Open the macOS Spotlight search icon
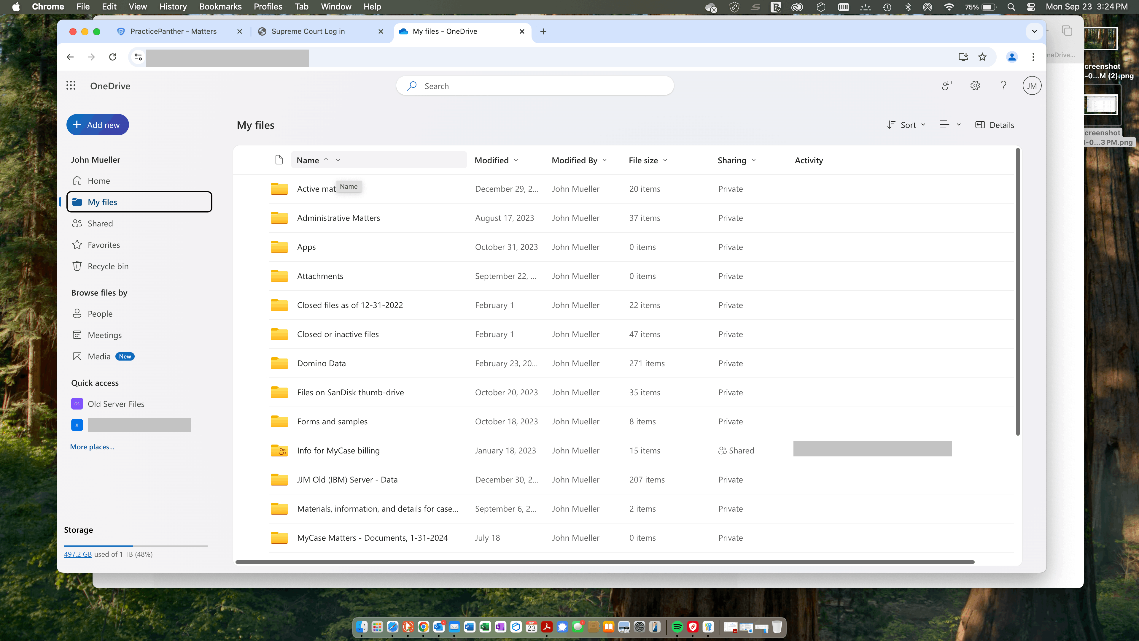The image size is (1139, 641). click(1011, 7)
